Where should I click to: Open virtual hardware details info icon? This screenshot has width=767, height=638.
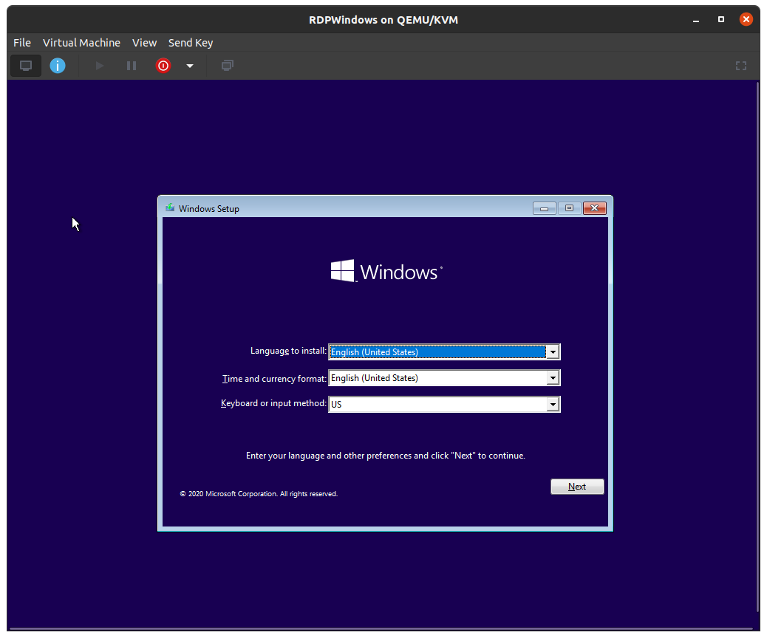pos(58,66)
